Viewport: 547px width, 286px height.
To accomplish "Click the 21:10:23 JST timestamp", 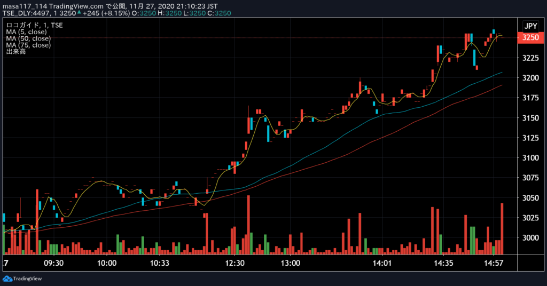I will (x=198, y=6).
